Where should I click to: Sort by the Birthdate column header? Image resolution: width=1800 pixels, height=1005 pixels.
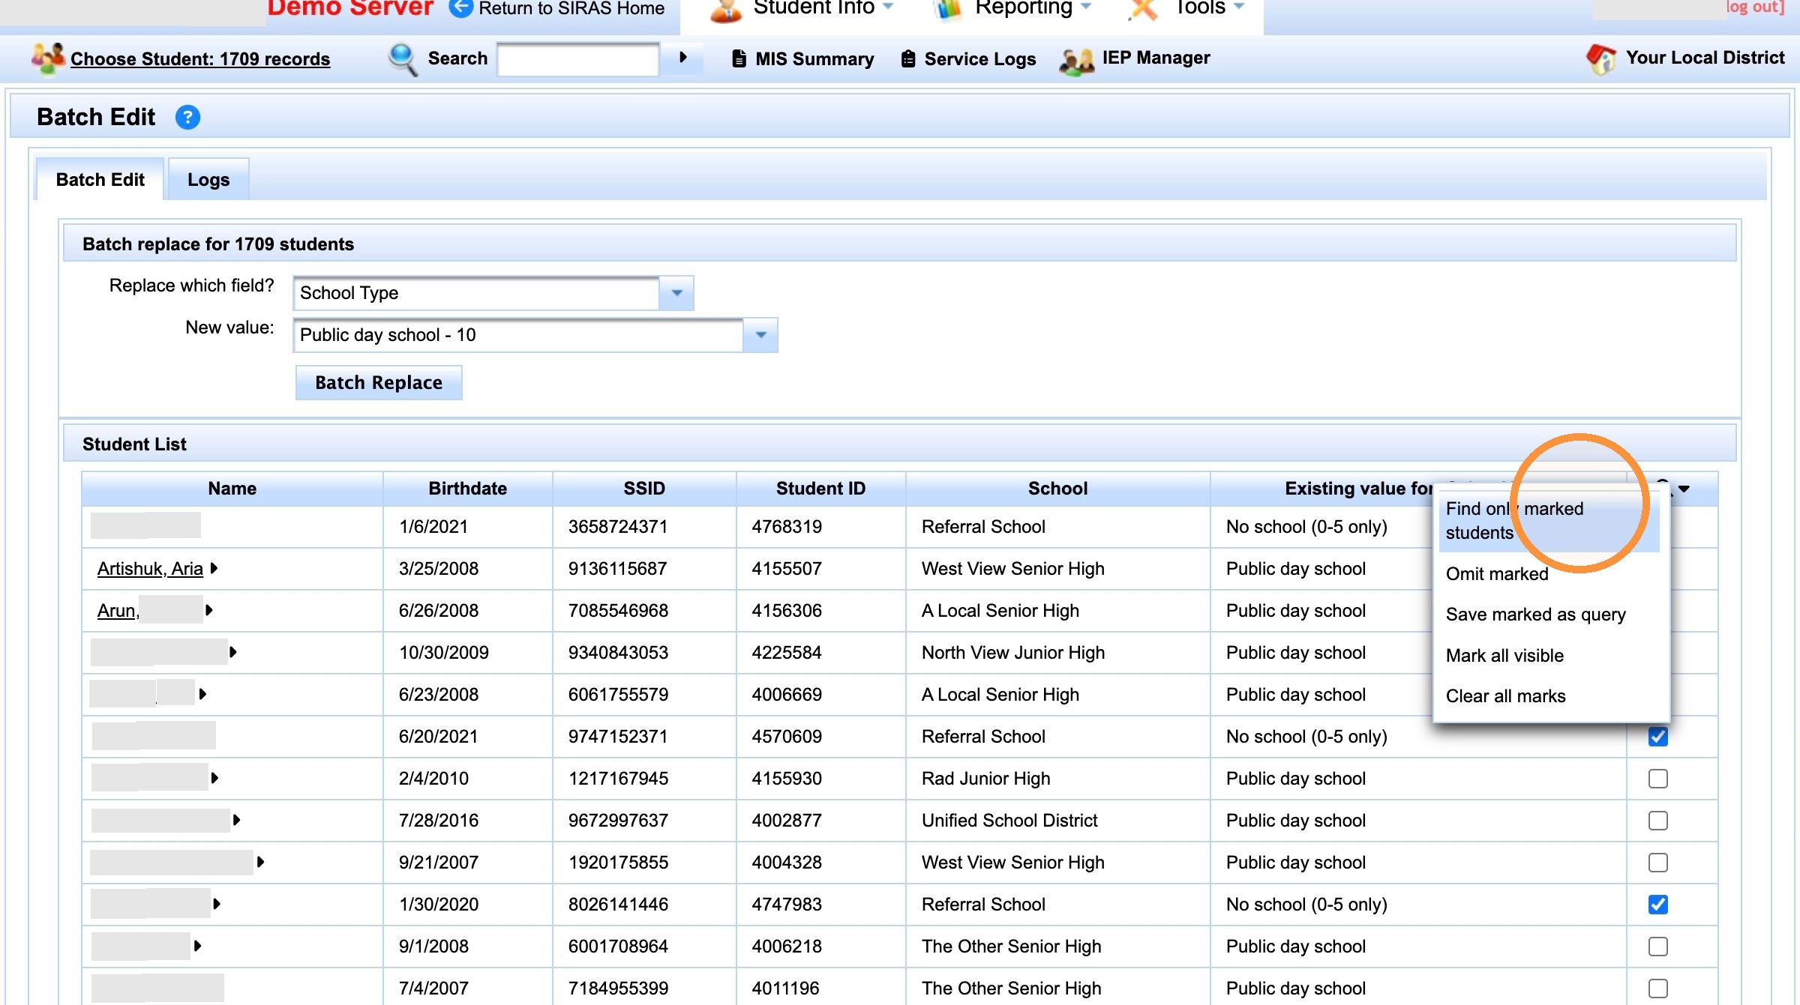467,489
